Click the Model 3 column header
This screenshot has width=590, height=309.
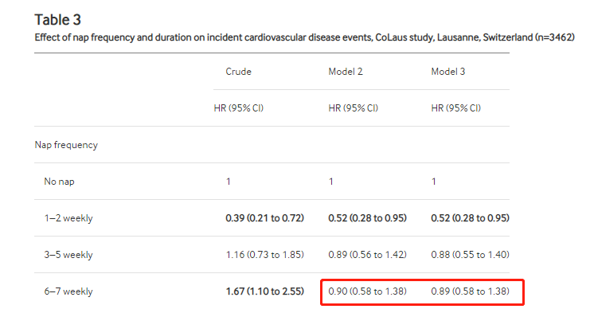[448, 72]
